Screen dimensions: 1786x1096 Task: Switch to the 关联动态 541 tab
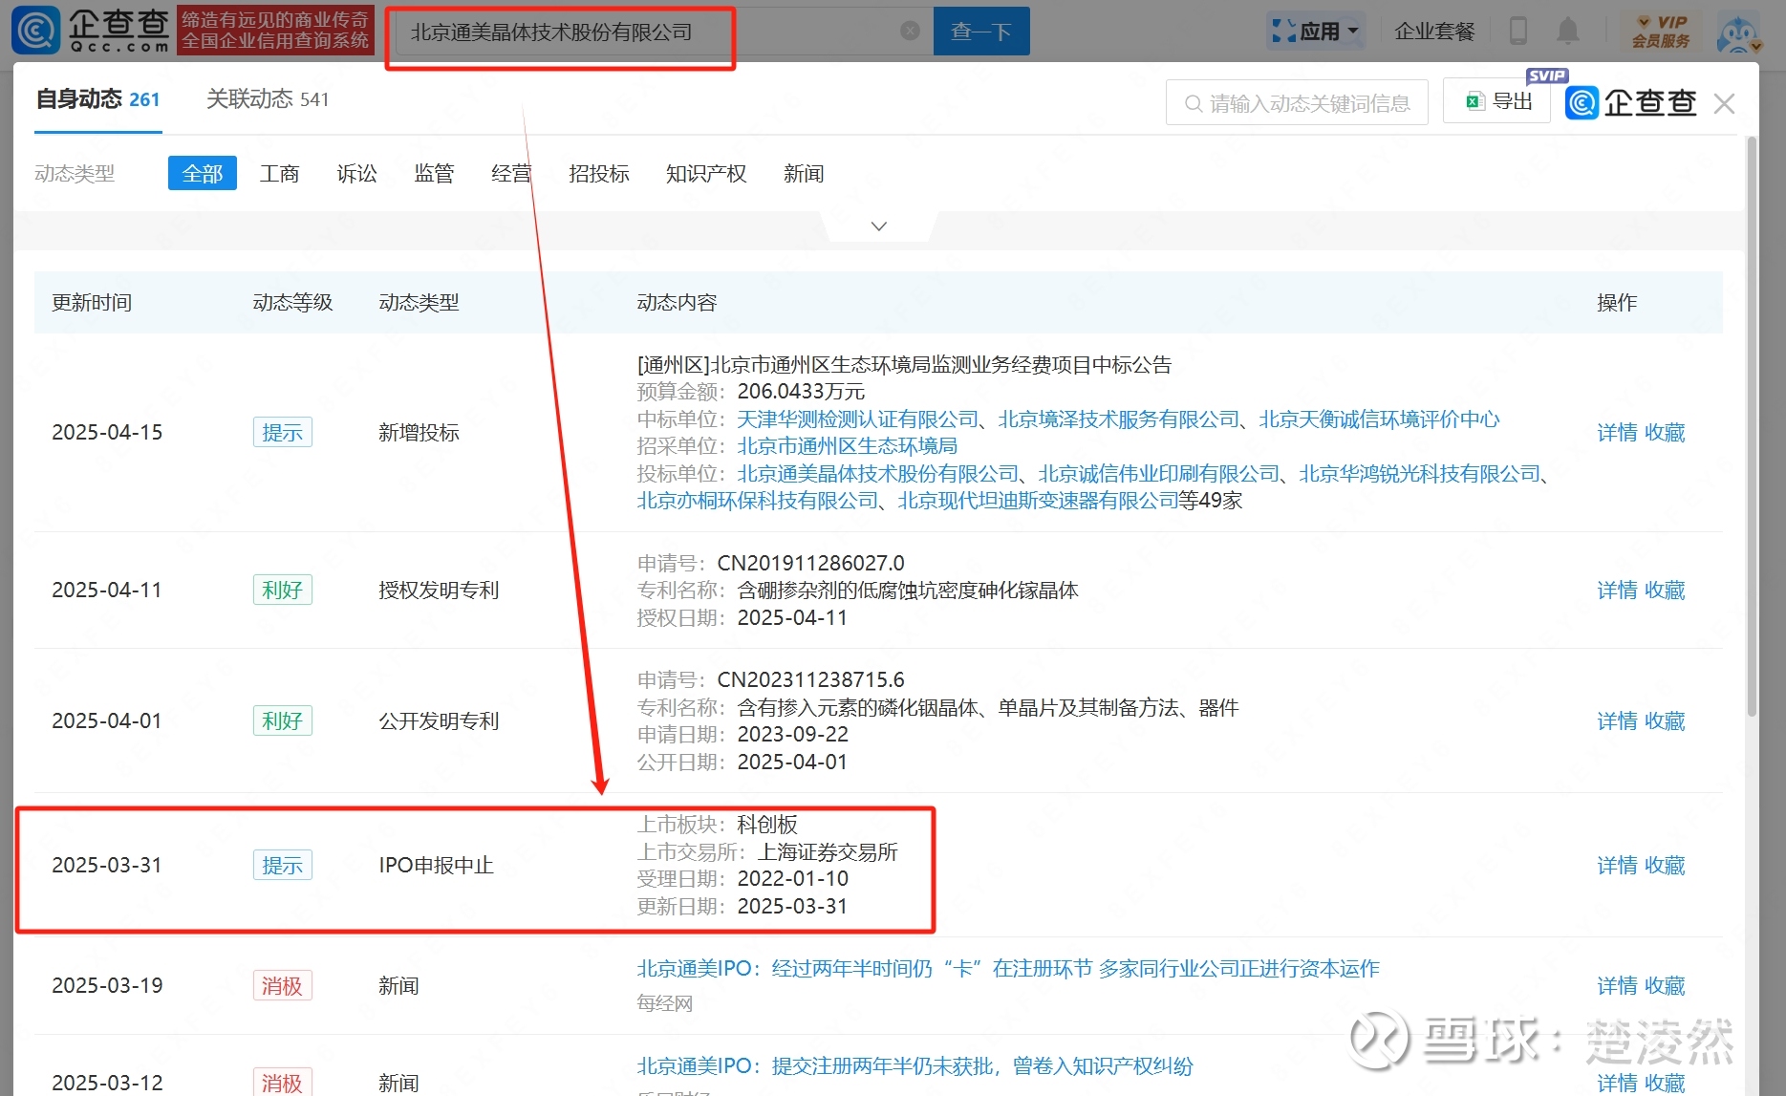[x=268, y=99]
